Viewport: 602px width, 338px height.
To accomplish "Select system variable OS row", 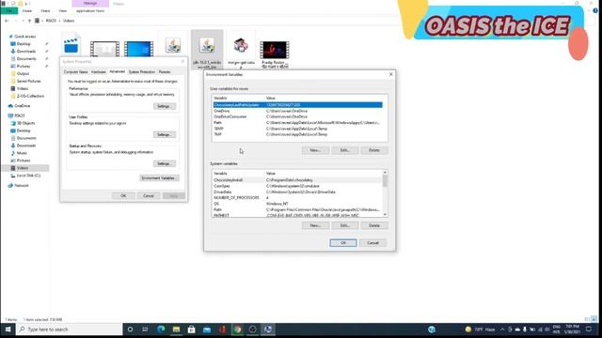I will tap(297, 204).
